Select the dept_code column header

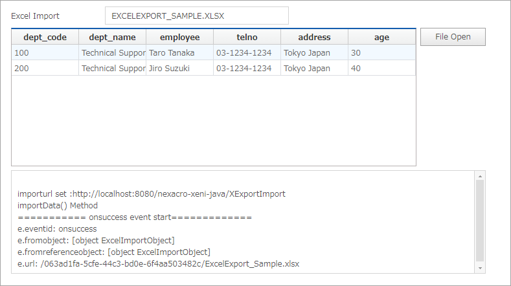[45, 38]
